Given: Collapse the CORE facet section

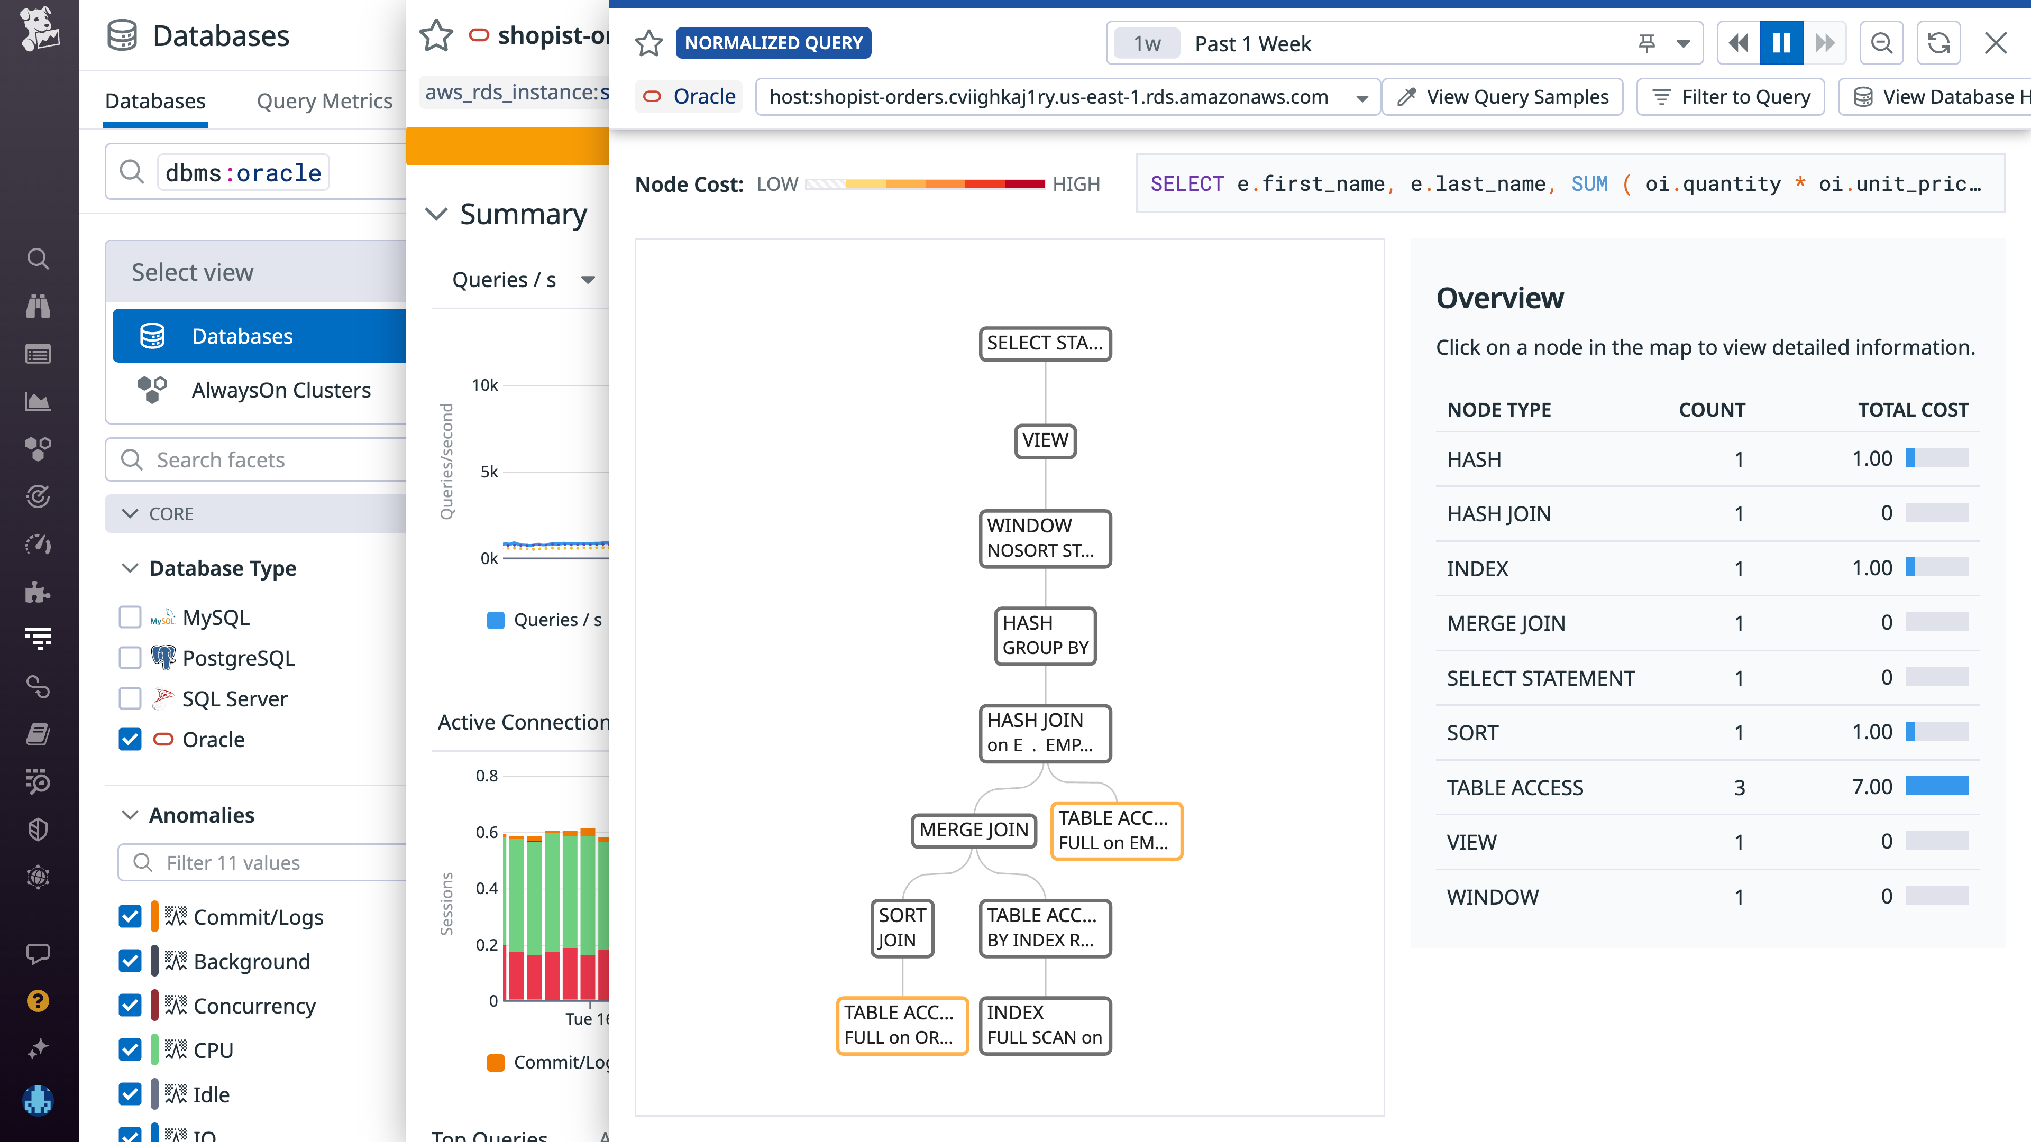Looking at the screenshot, I should pos(132,513).
